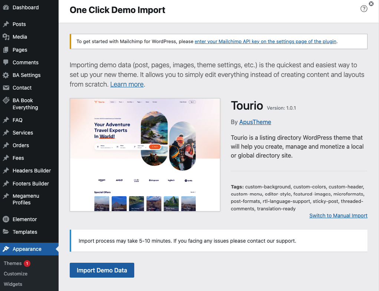Click the Dashboard gauge icon

[x=6, y=7]
